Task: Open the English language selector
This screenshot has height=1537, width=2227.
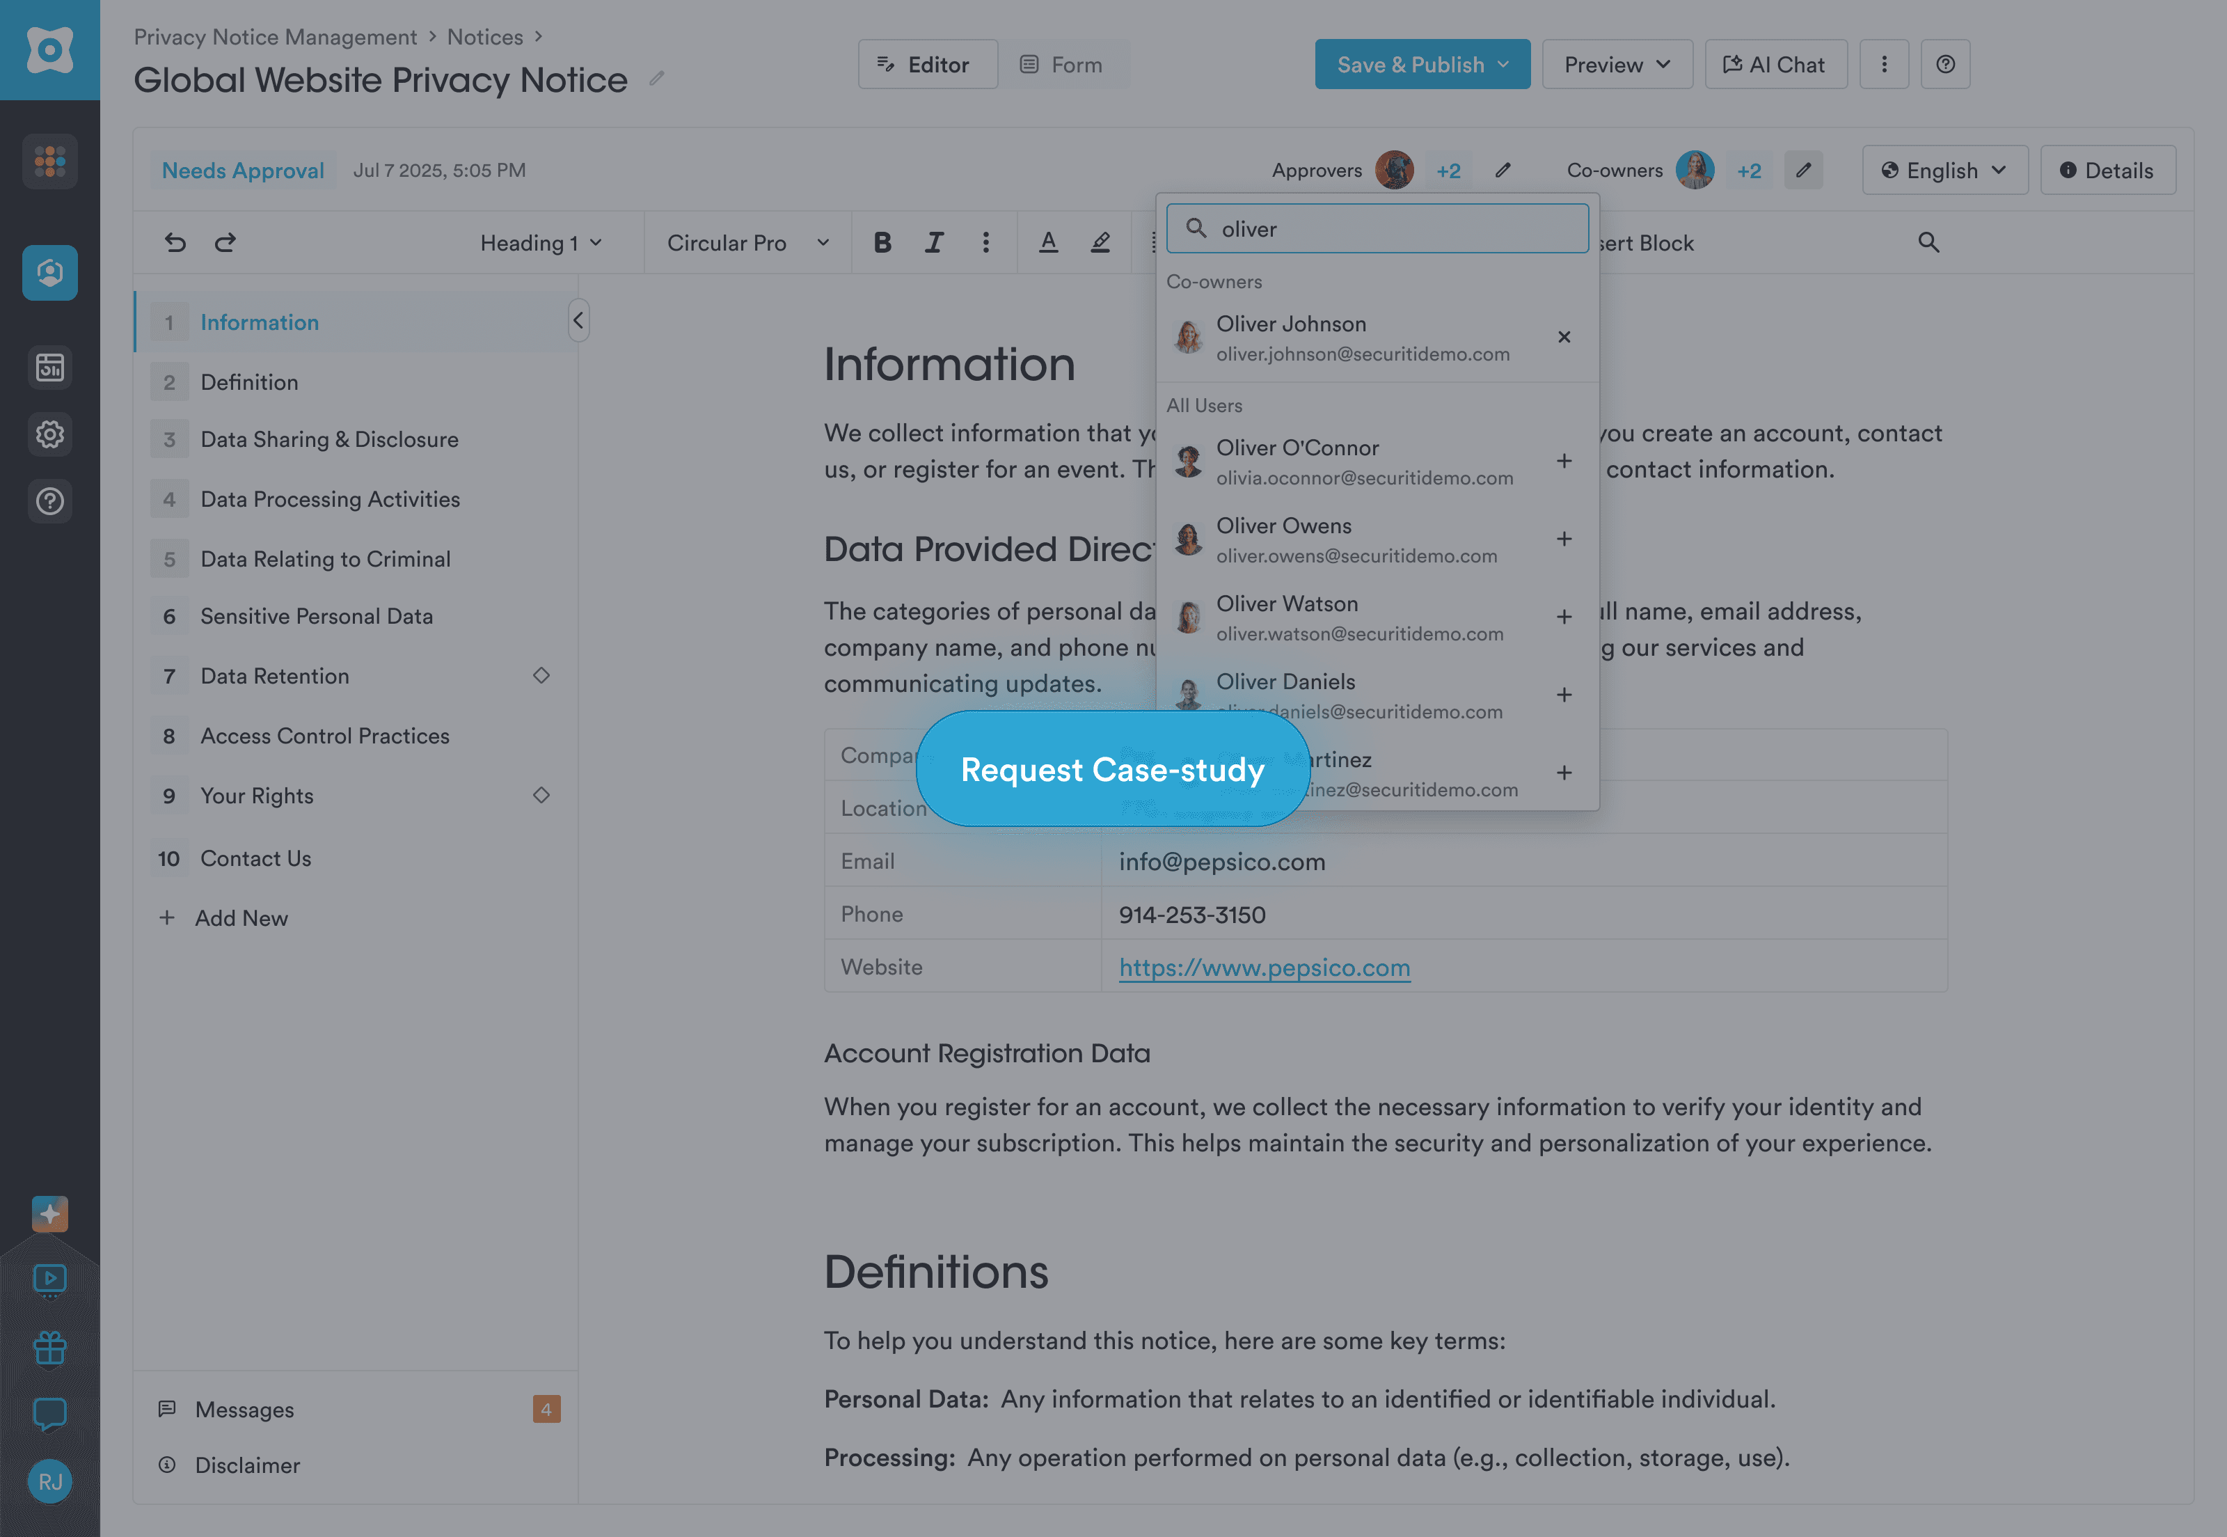Action: point(1944,169)
